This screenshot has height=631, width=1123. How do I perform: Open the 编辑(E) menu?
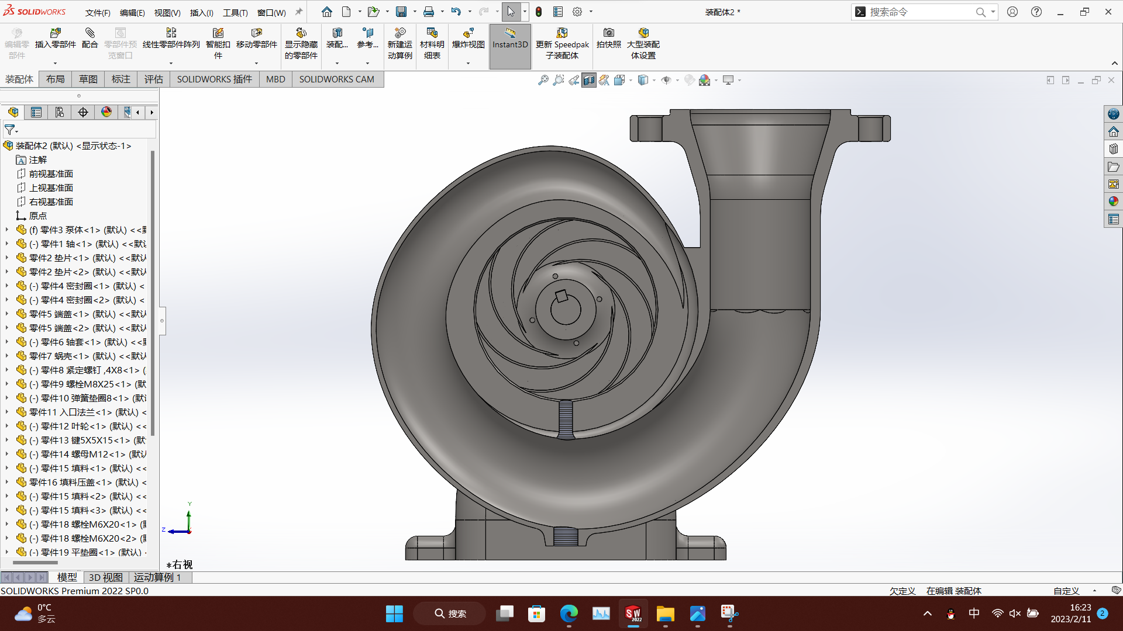132,12
